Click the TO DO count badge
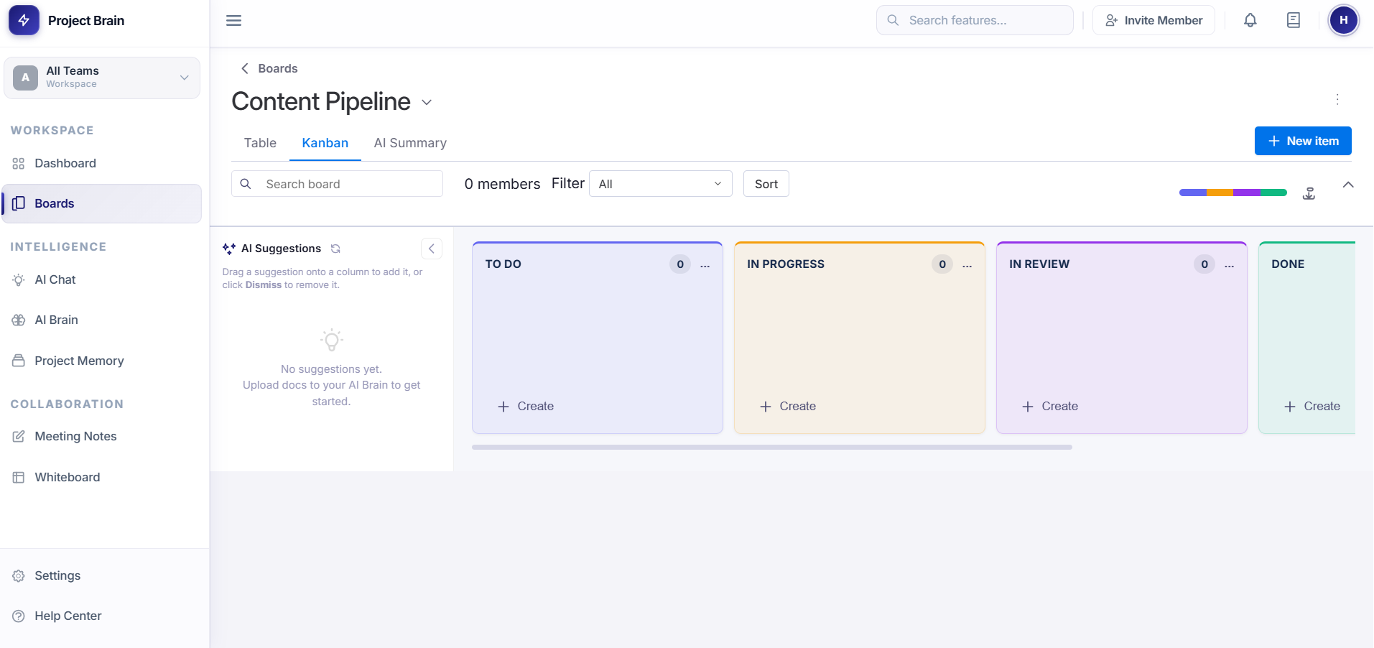 (x=680, y=264)
